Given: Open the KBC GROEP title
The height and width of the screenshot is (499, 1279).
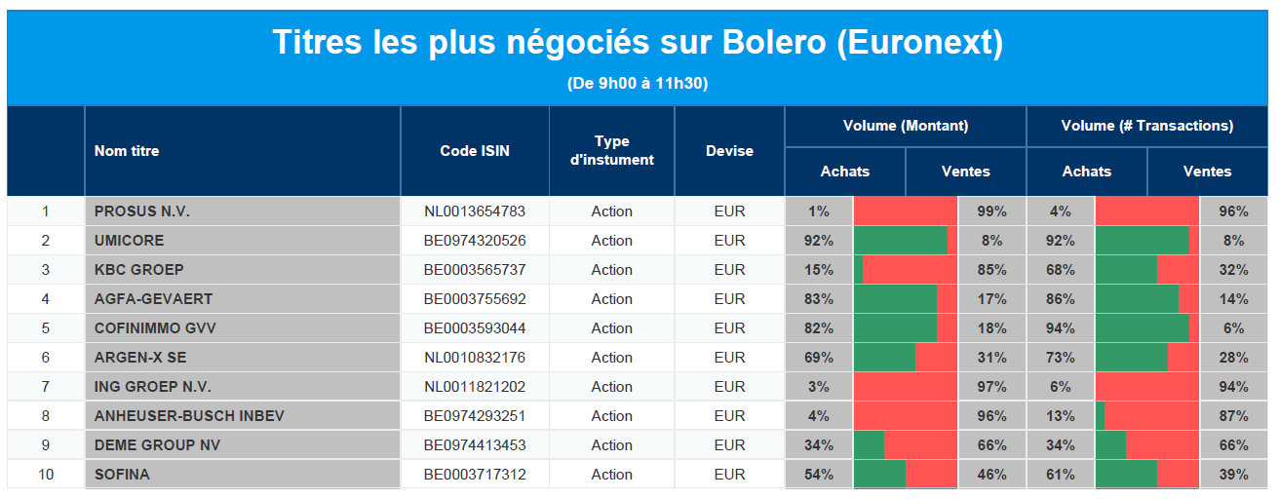Looking at the screenshot, I should [138, 270].
